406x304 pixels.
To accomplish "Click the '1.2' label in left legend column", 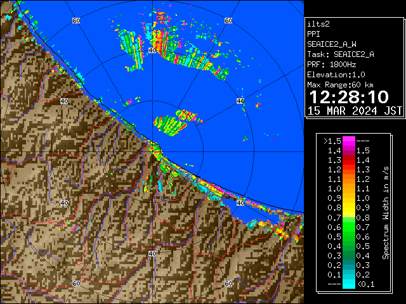I will pos(334,170).
